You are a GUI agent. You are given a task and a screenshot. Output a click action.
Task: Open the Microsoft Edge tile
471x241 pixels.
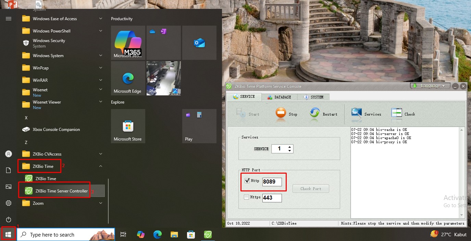128,78
